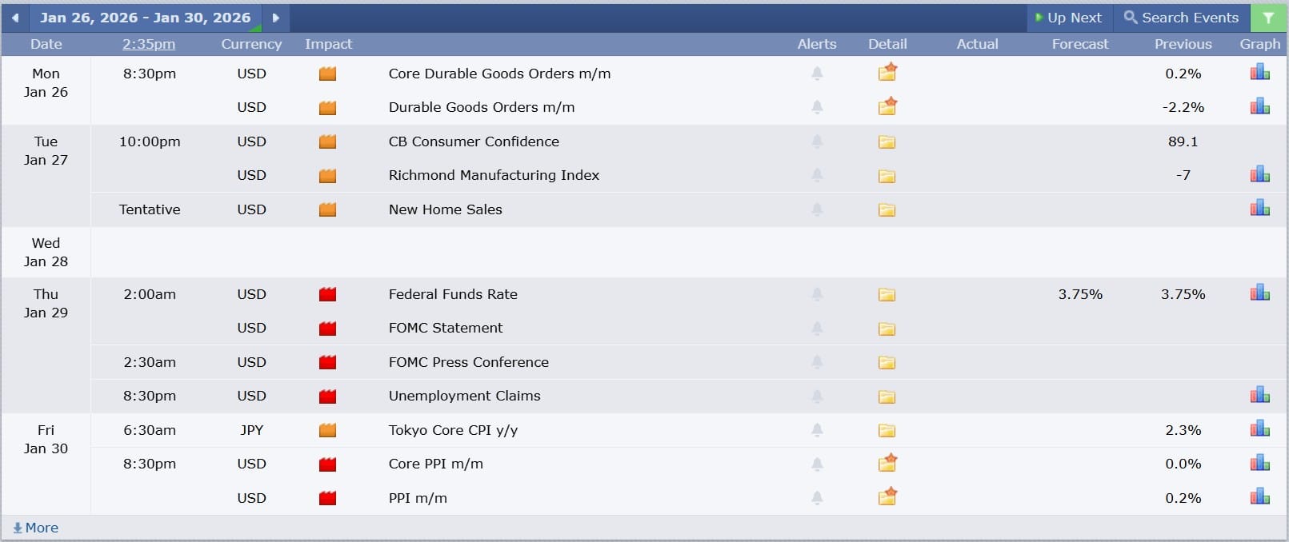Viewport: 1289px width, 542px height.
Task: View graph for Core PPI m/m
Action: (x=1259, y=463)
